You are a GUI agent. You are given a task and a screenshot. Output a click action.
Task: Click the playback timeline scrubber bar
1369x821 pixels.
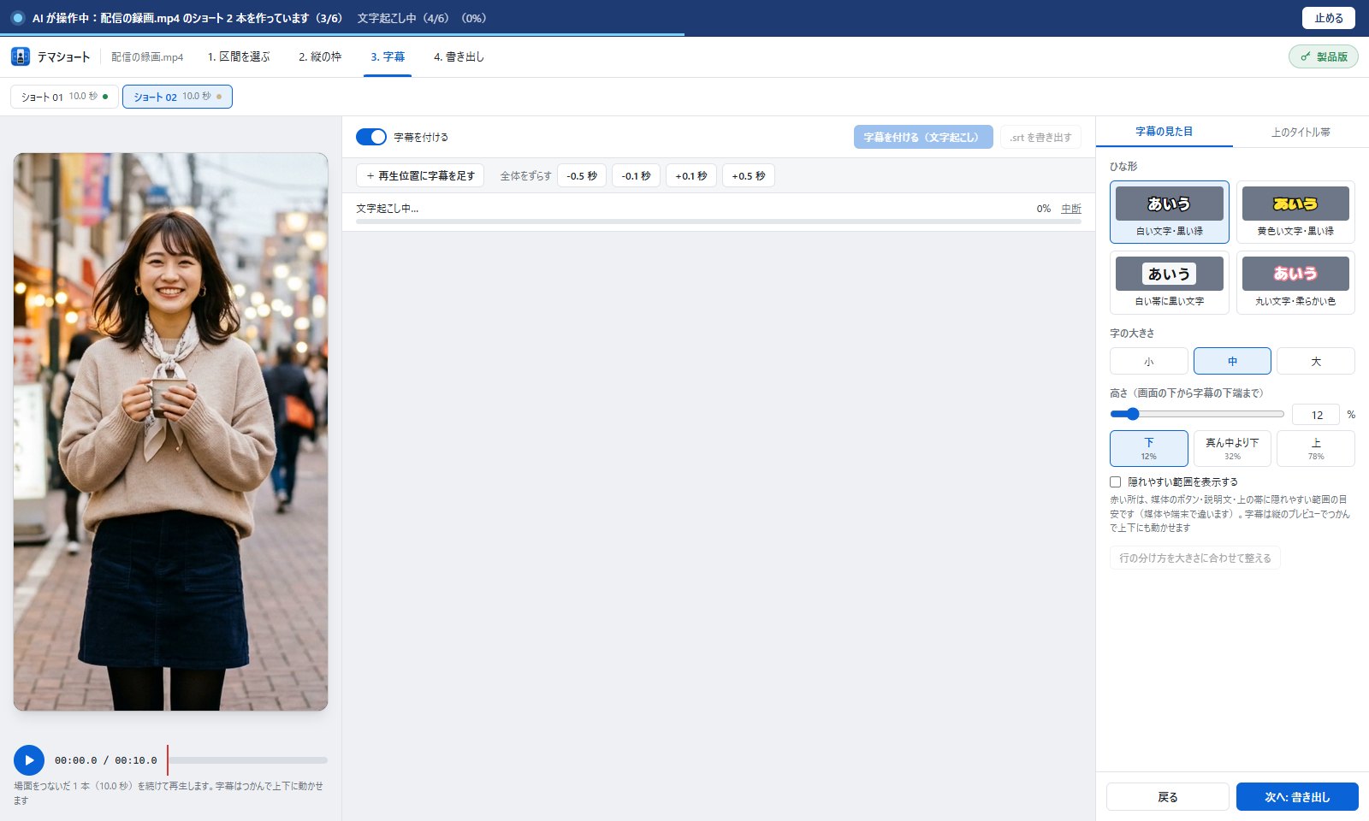(247, 760)
